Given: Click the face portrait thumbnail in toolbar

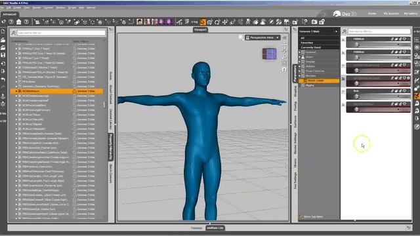Looking at the screenshot, I should point(139,22).
